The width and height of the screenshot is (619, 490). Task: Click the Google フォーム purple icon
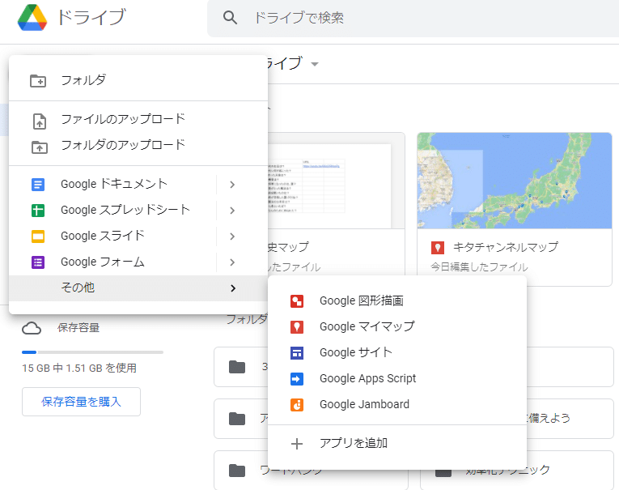(38, 262)
